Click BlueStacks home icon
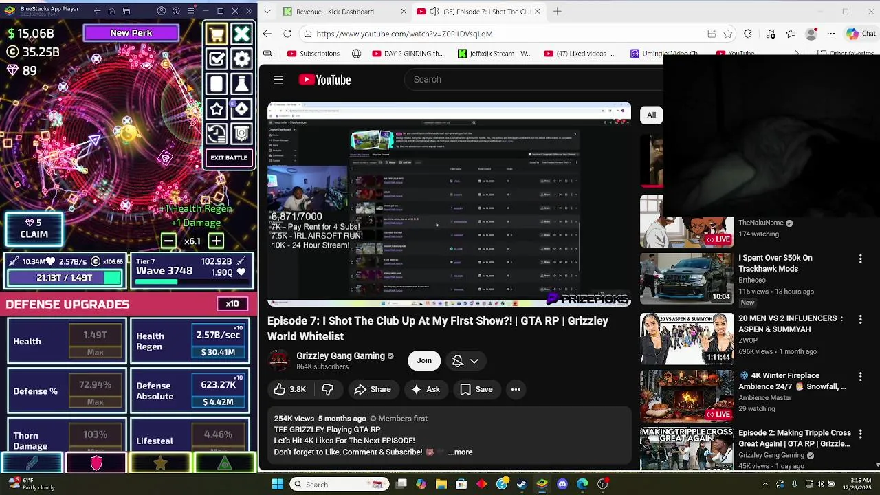Screen dimensions: 880x495 [x=112, y=11]
